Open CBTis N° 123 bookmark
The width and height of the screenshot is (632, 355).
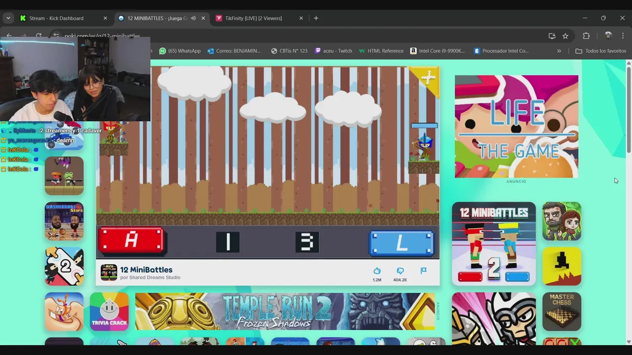(289, 51)
